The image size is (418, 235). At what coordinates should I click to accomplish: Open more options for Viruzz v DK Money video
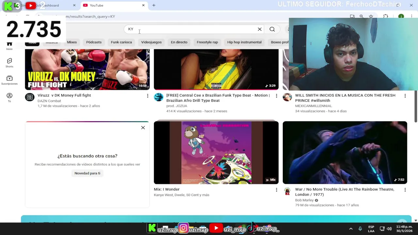147,96
